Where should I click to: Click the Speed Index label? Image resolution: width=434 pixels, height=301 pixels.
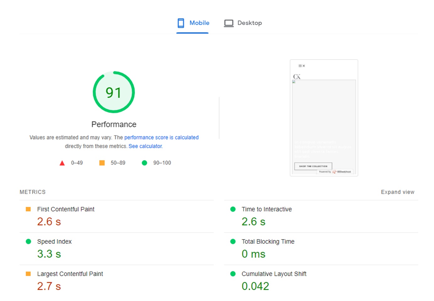[x=54, y=241]
